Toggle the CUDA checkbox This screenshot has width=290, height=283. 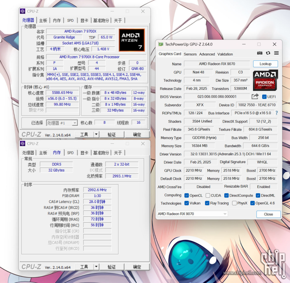[208, 195]
